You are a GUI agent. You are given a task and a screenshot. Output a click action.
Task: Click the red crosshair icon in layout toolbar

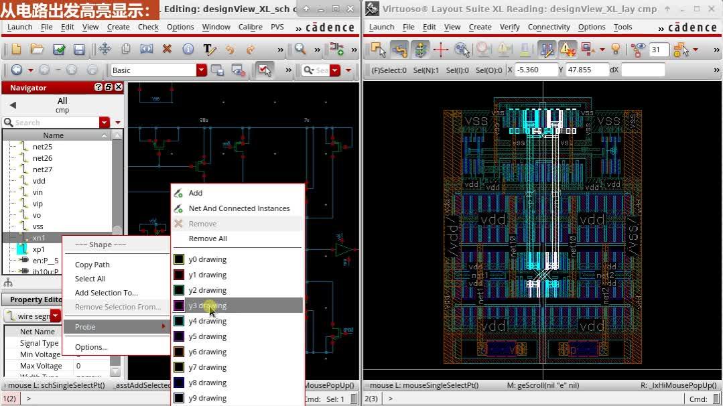tap(441, 50)
